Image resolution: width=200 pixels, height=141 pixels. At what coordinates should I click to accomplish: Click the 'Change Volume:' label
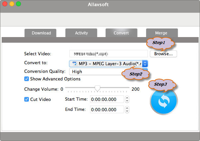pos(41,89)
